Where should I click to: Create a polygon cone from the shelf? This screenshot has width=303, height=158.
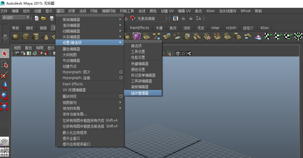[x=46, y=36]
